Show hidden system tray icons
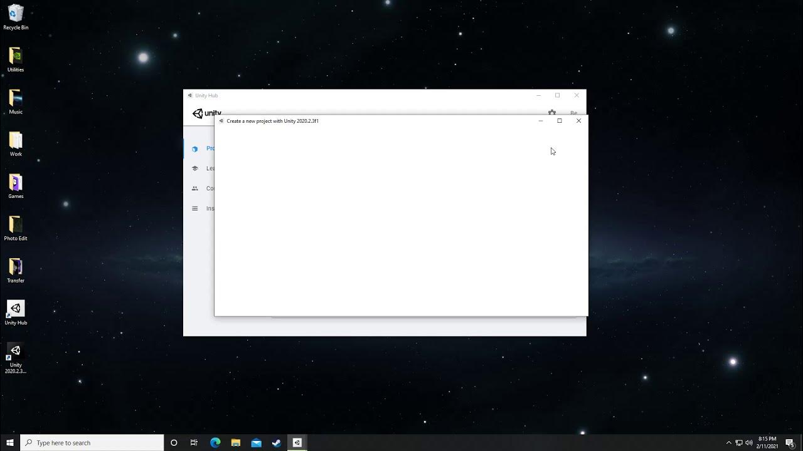This screenshot has height=451, width=803. pos(728,443)
